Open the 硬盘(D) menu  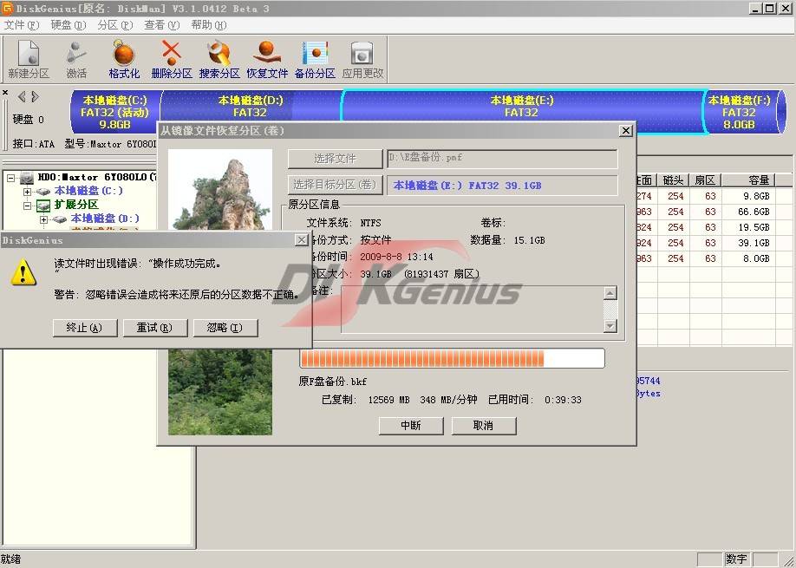click(69, 25)
